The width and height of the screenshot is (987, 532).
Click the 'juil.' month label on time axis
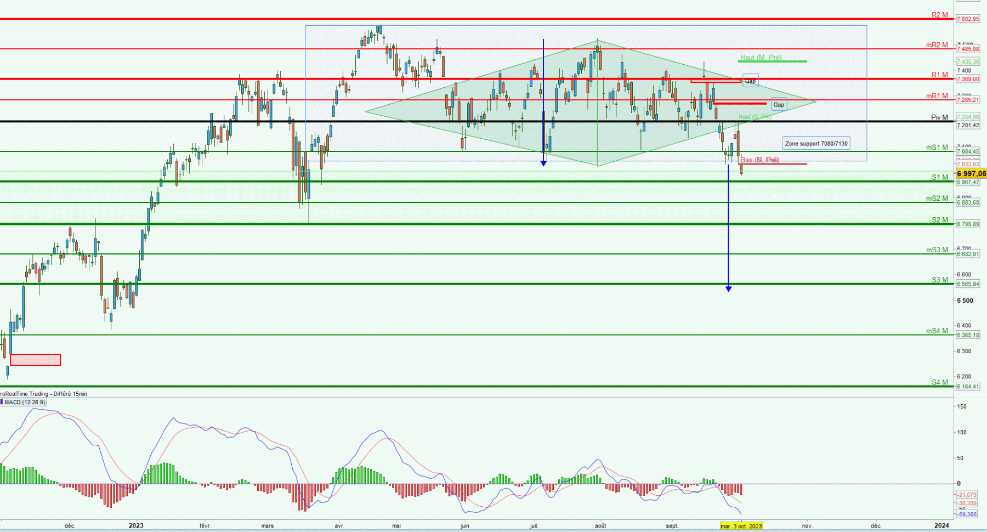[534, 525]
